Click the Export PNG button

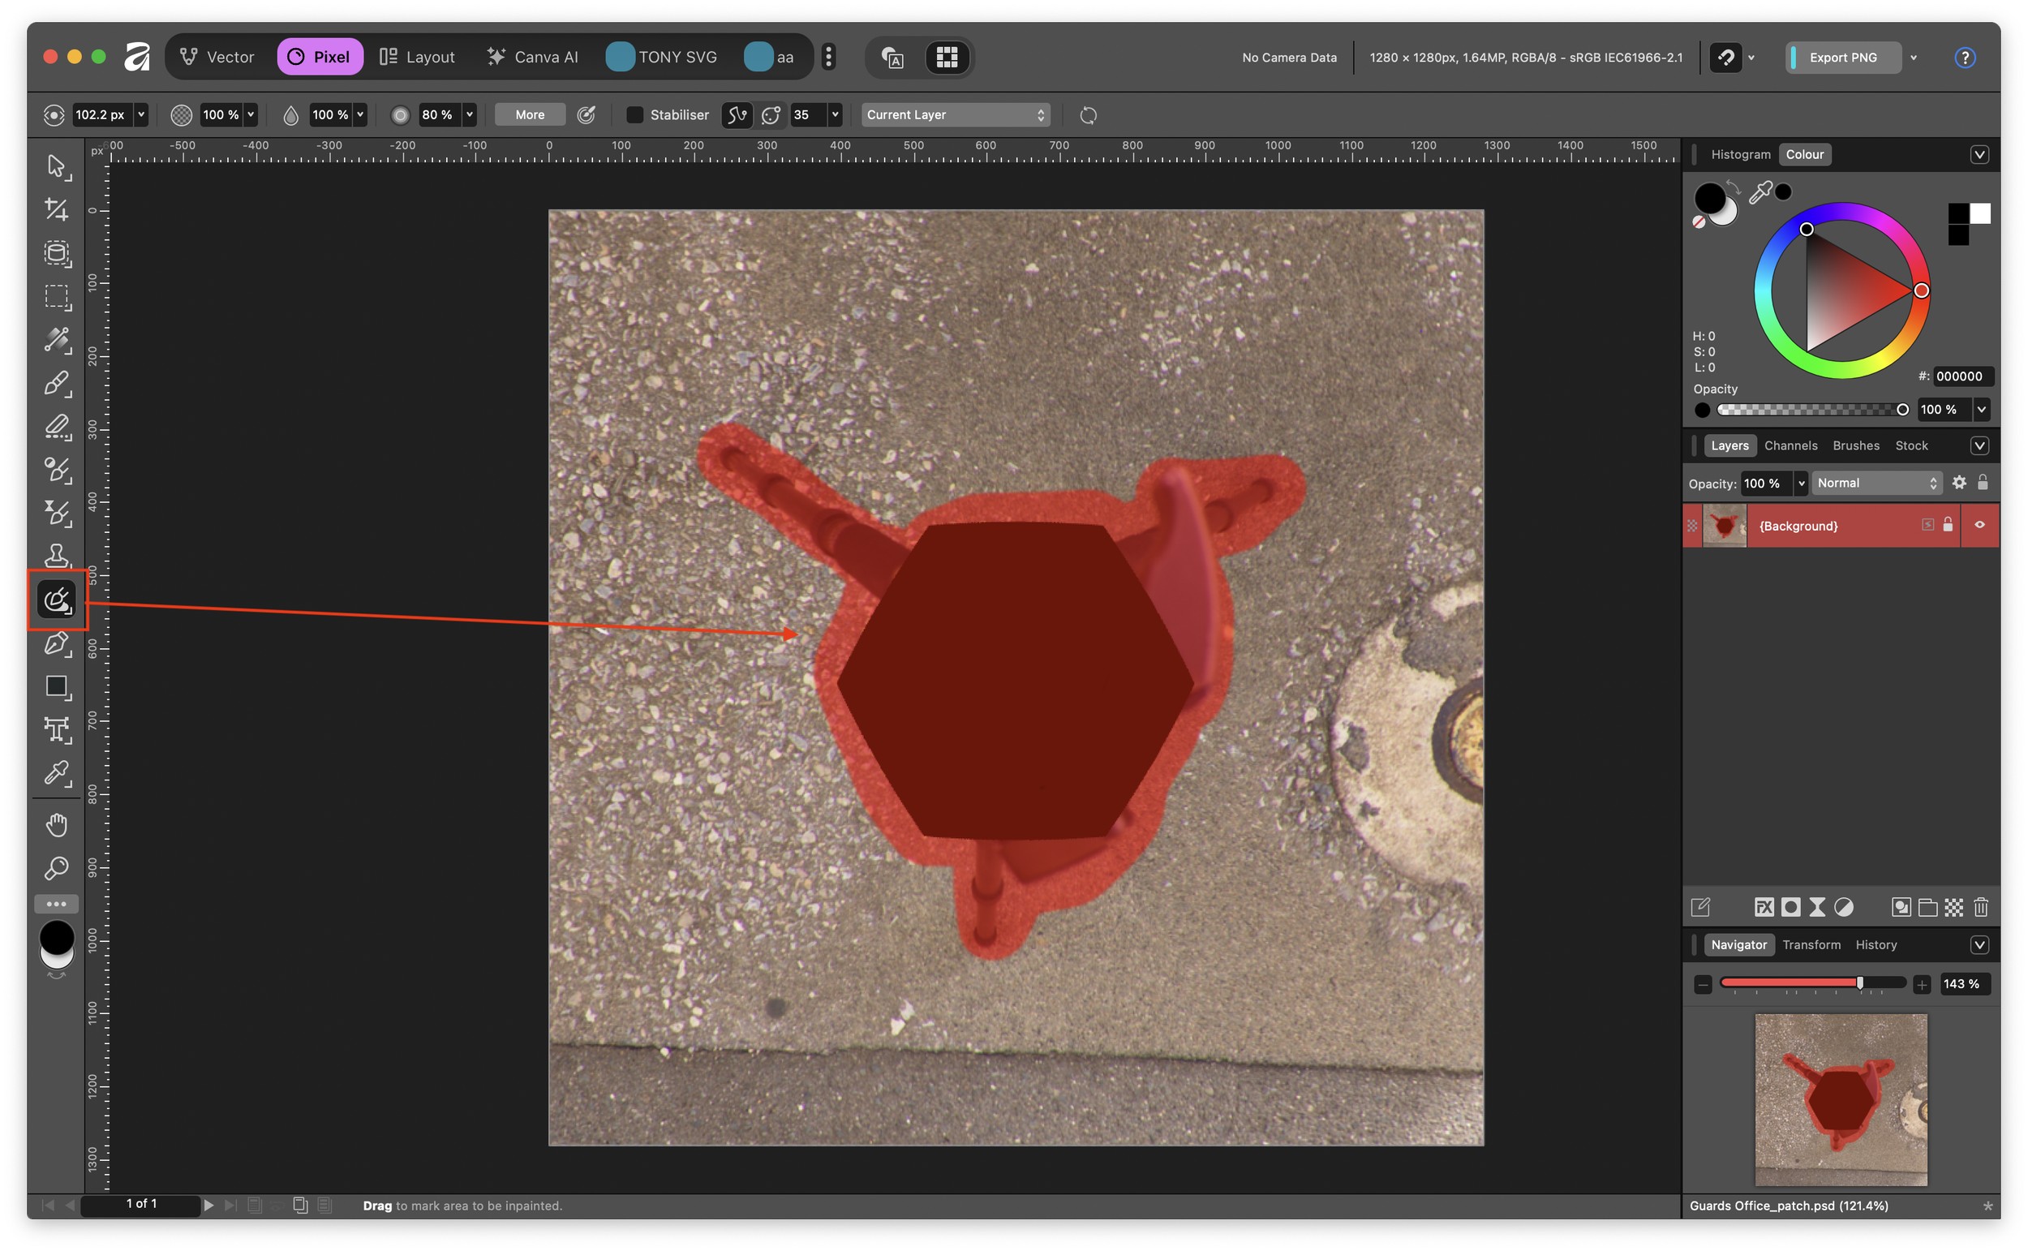tap(1842, 57)
